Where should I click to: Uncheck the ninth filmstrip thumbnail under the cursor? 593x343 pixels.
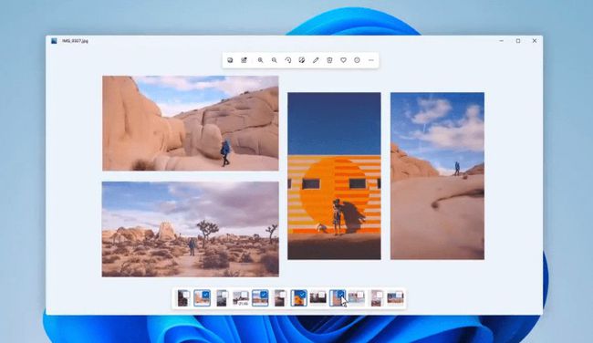click(x=341, y=294)
